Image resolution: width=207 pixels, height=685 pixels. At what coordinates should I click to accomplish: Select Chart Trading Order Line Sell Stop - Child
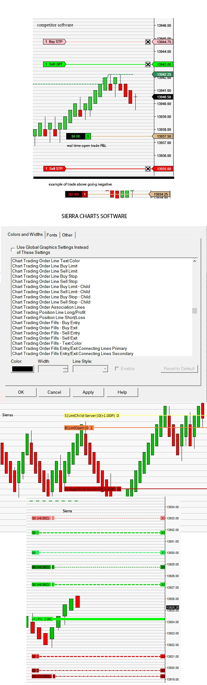point(51,302)
